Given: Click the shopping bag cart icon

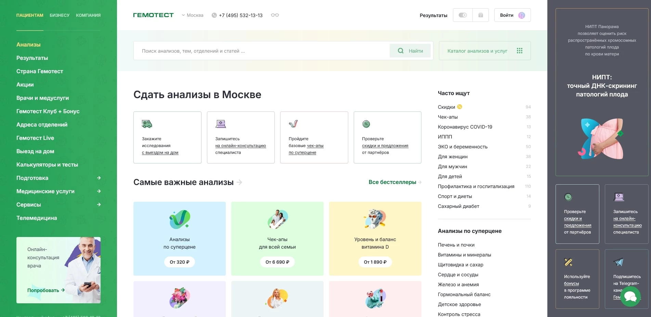Looking at the screenshot, I should (480, 15).
